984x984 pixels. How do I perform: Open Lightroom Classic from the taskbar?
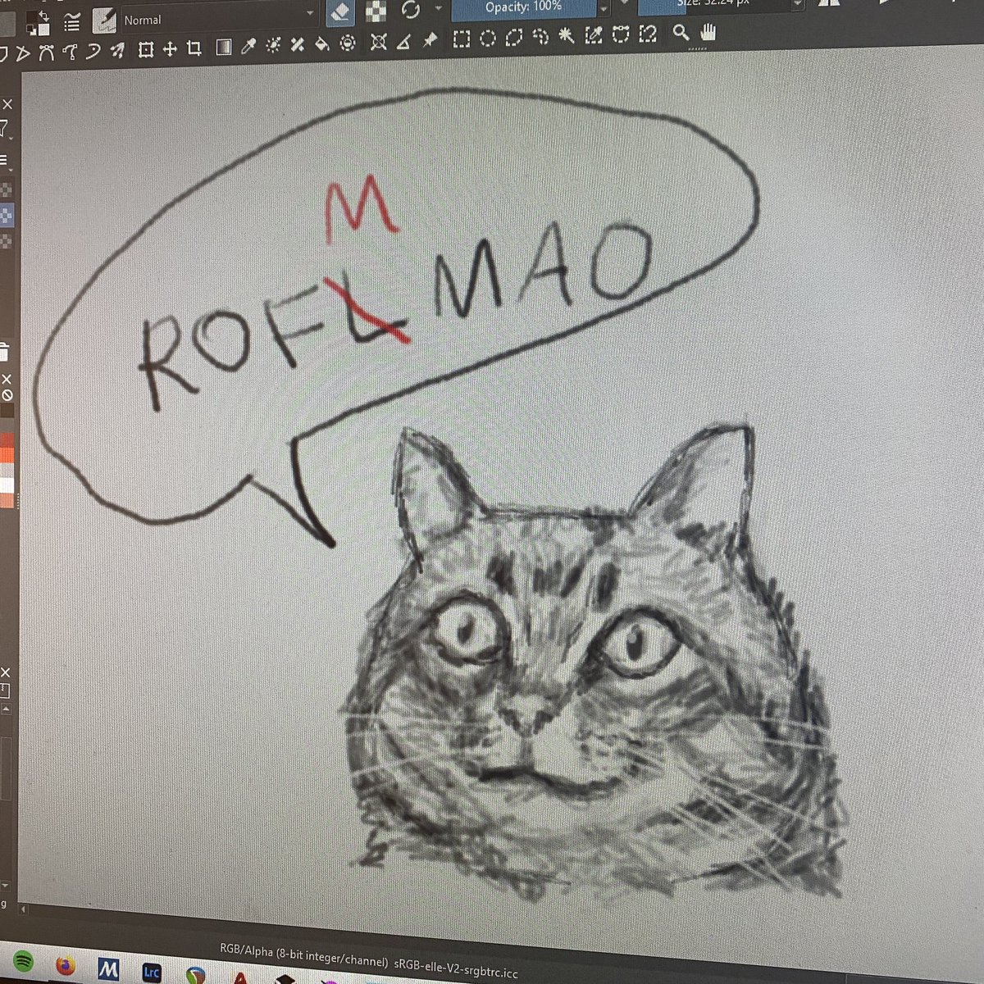[x=152, y=973]
